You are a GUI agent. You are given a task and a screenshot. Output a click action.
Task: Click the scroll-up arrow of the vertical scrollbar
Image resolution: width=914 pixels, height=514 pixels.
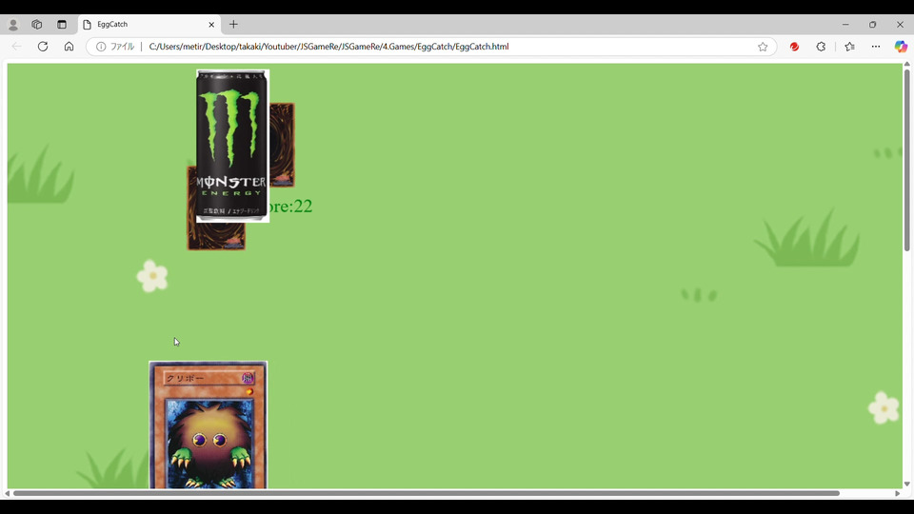point(907,64)
